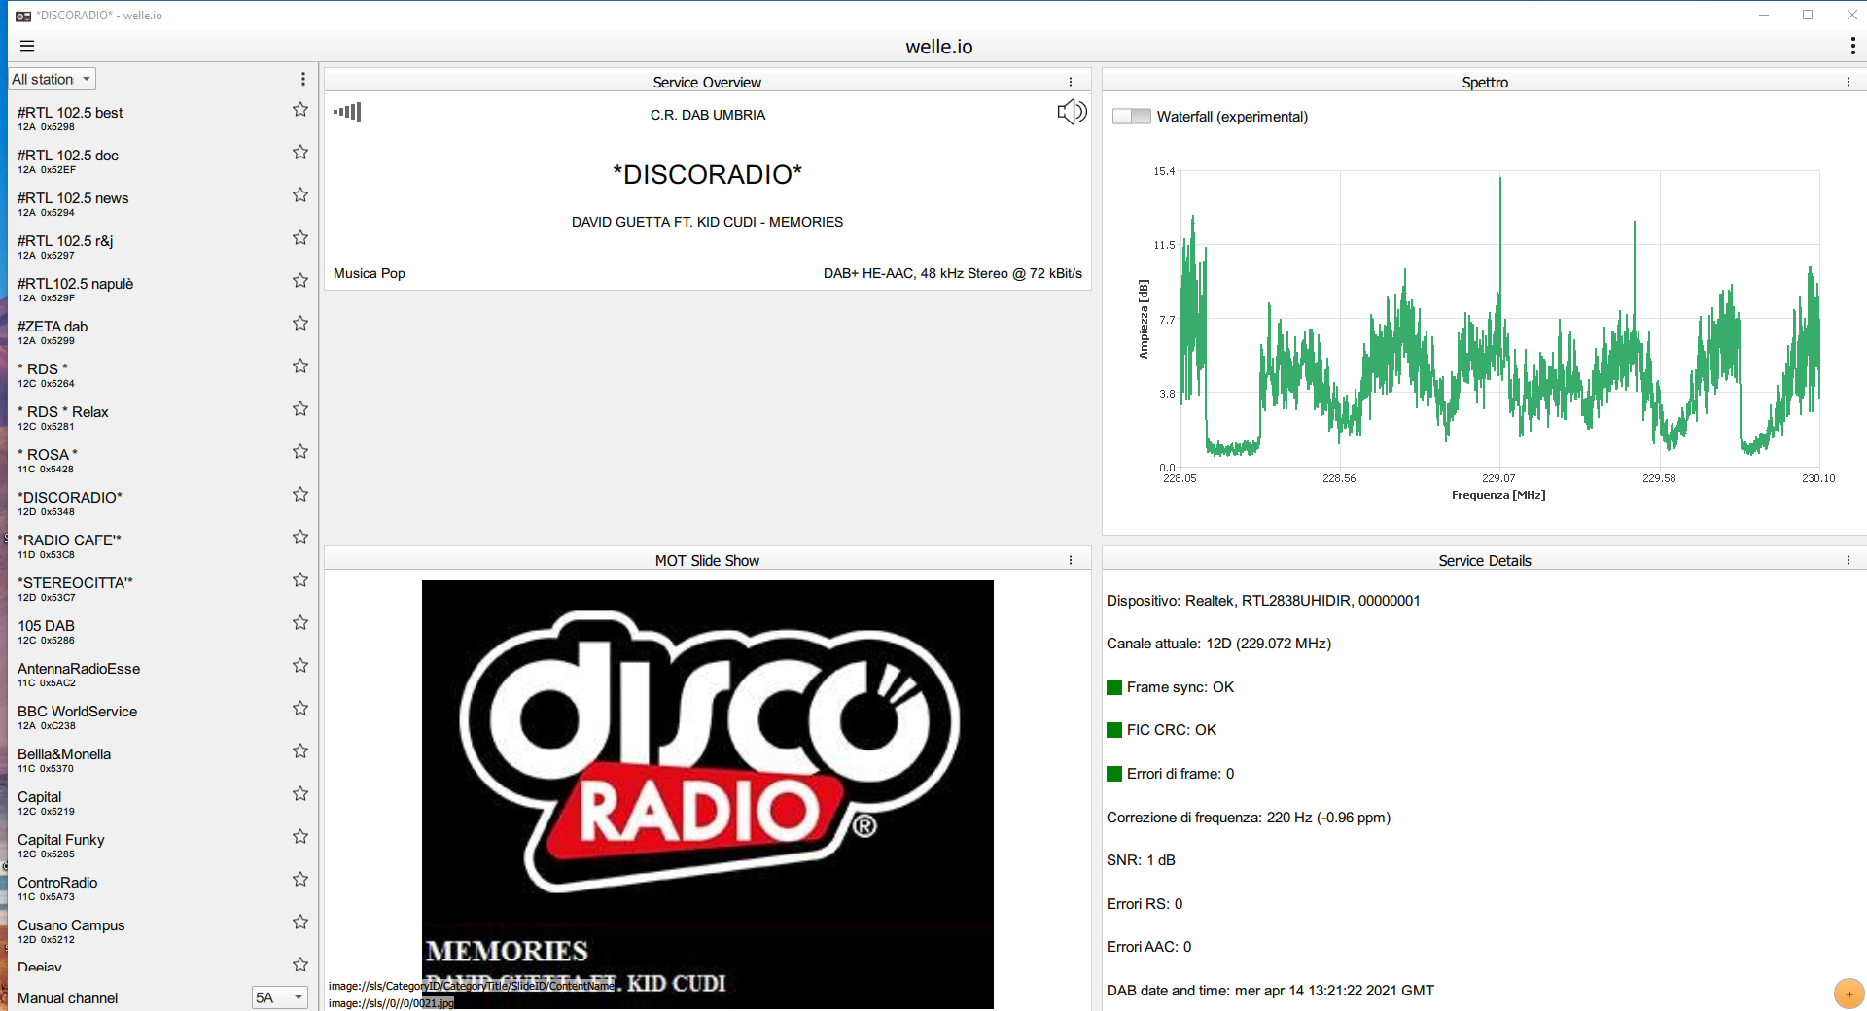Open the station list options menu
The height and width of the screenshot is (1011, 1867).
click(303, 79)
